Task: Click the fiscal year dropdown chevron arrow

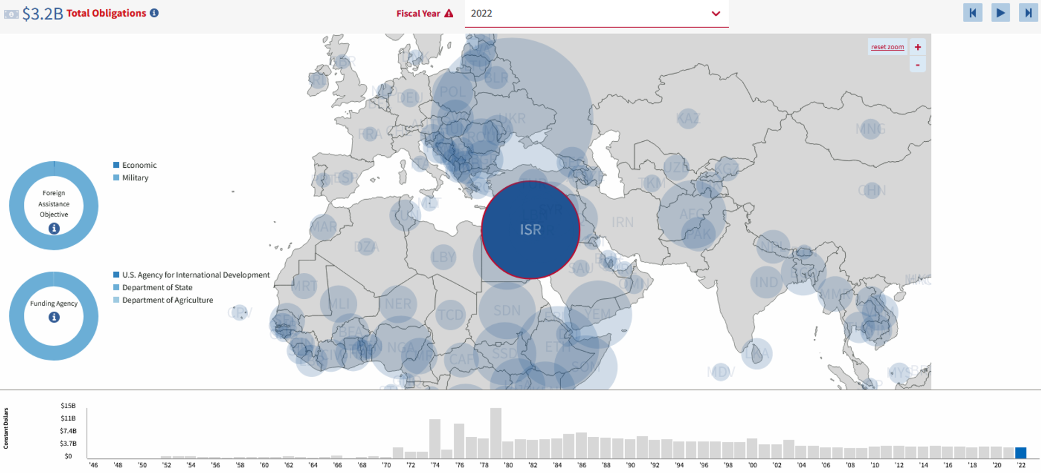Action: (716, 14)
